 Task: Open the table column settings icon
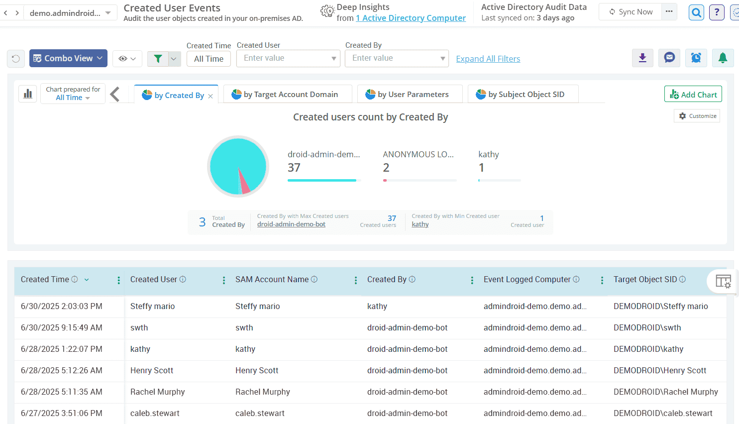pyautogui.click(x=723, y=281)
